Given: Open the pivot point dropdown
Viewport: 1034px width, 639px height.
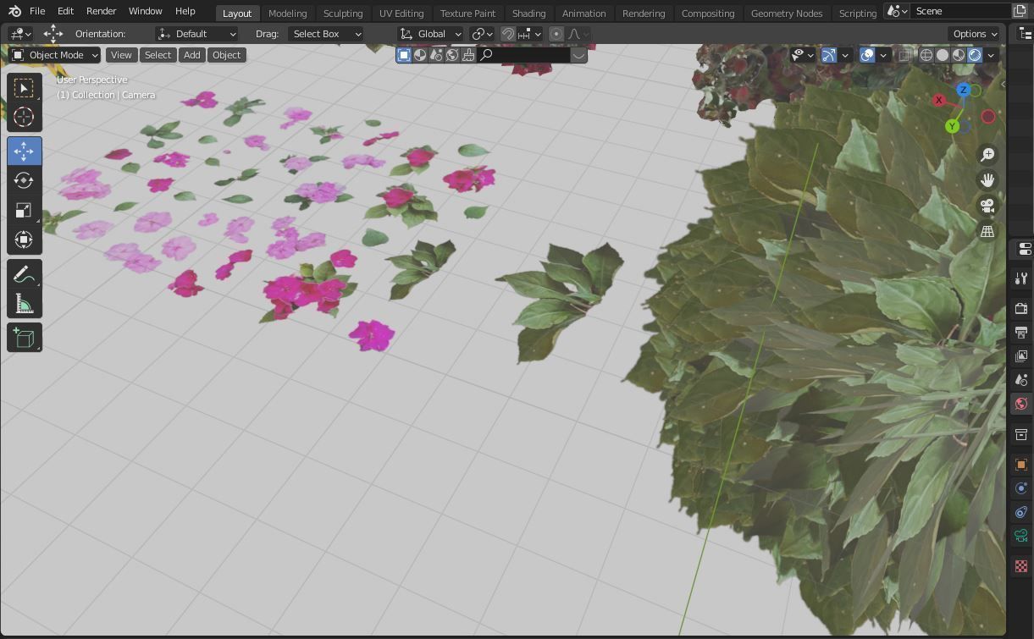Looking at the screenshot, I should tap(483, 34).
